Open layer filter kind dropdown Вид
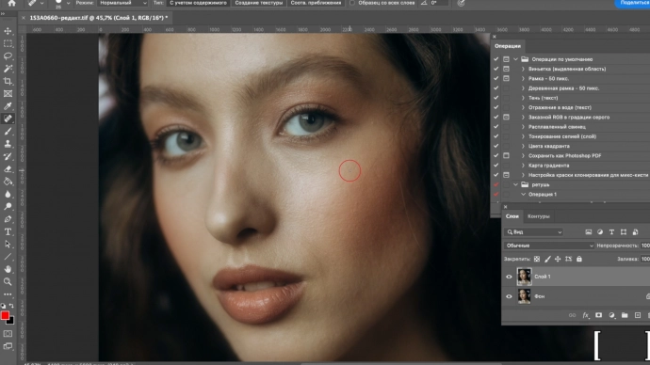 coord(533,232)
